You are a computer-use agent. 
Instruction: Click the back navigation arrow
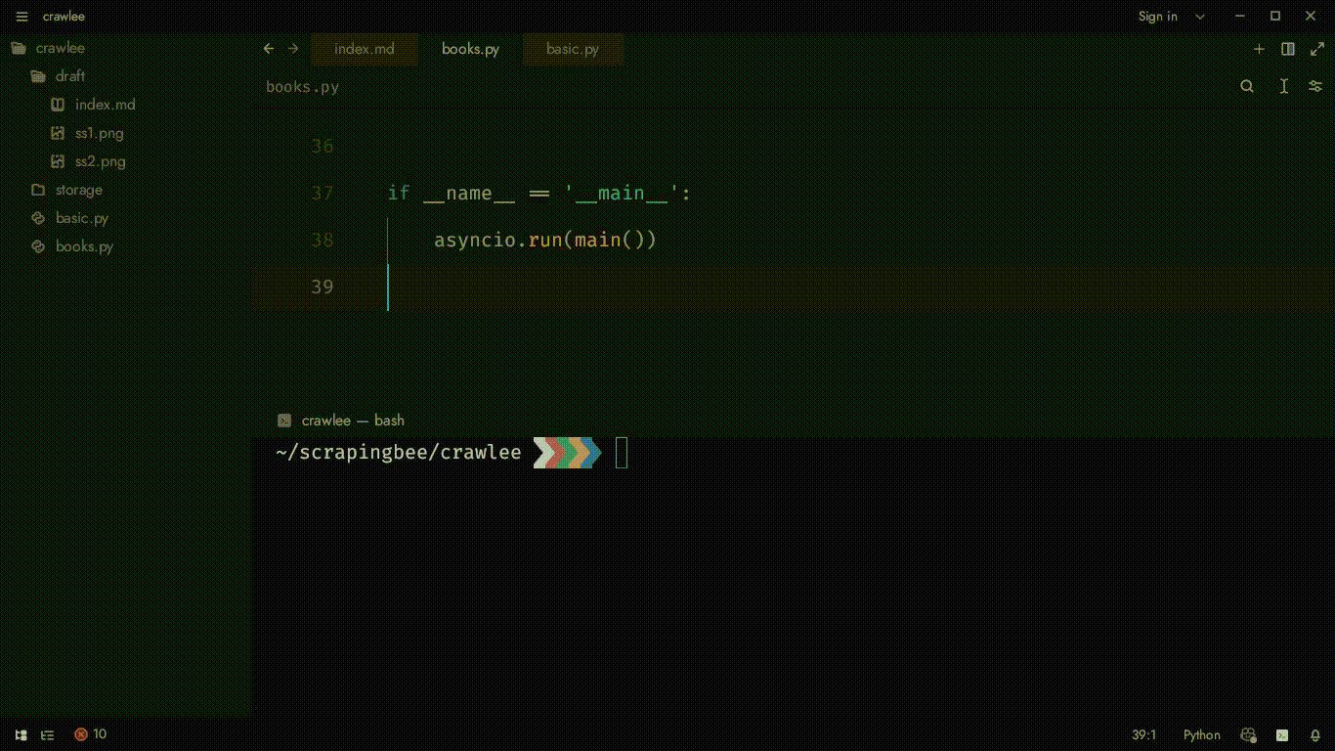pyautogui.click(x=269, y=49)
